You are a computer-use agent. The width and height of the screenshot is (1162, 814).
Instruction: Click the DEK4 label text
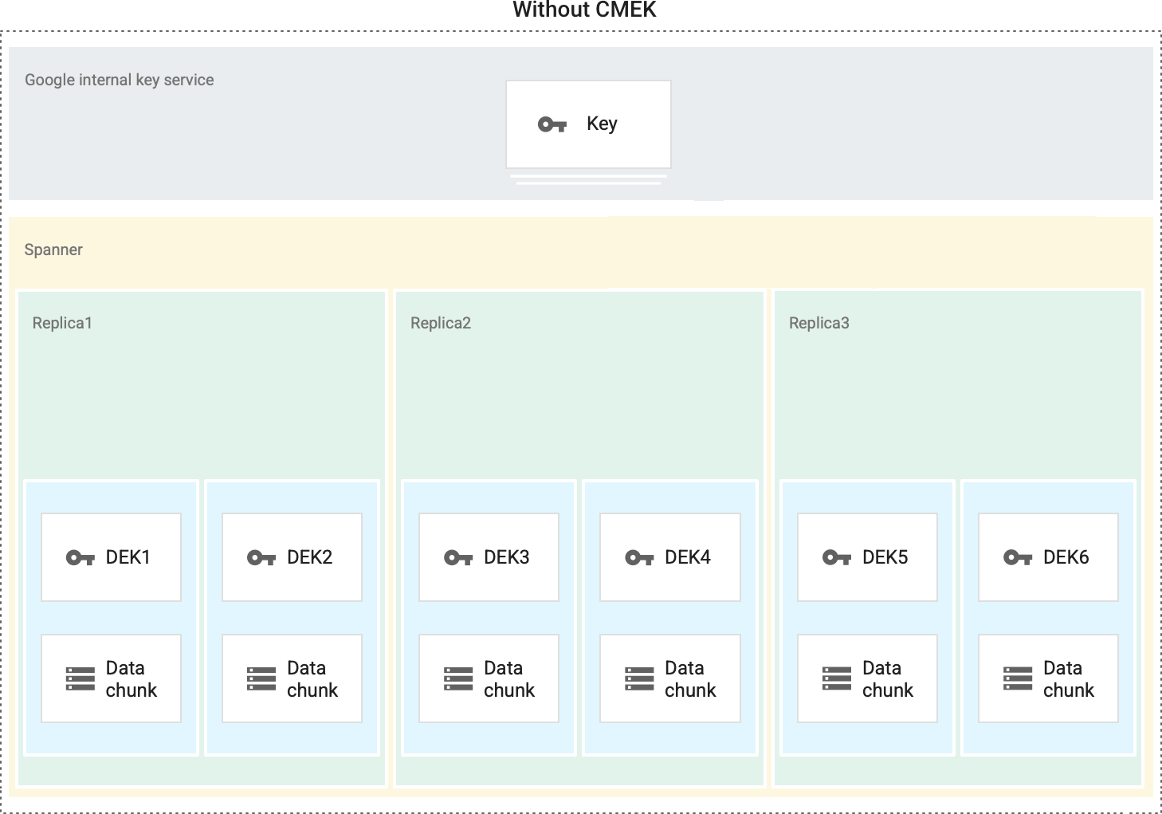click(687, 557)
